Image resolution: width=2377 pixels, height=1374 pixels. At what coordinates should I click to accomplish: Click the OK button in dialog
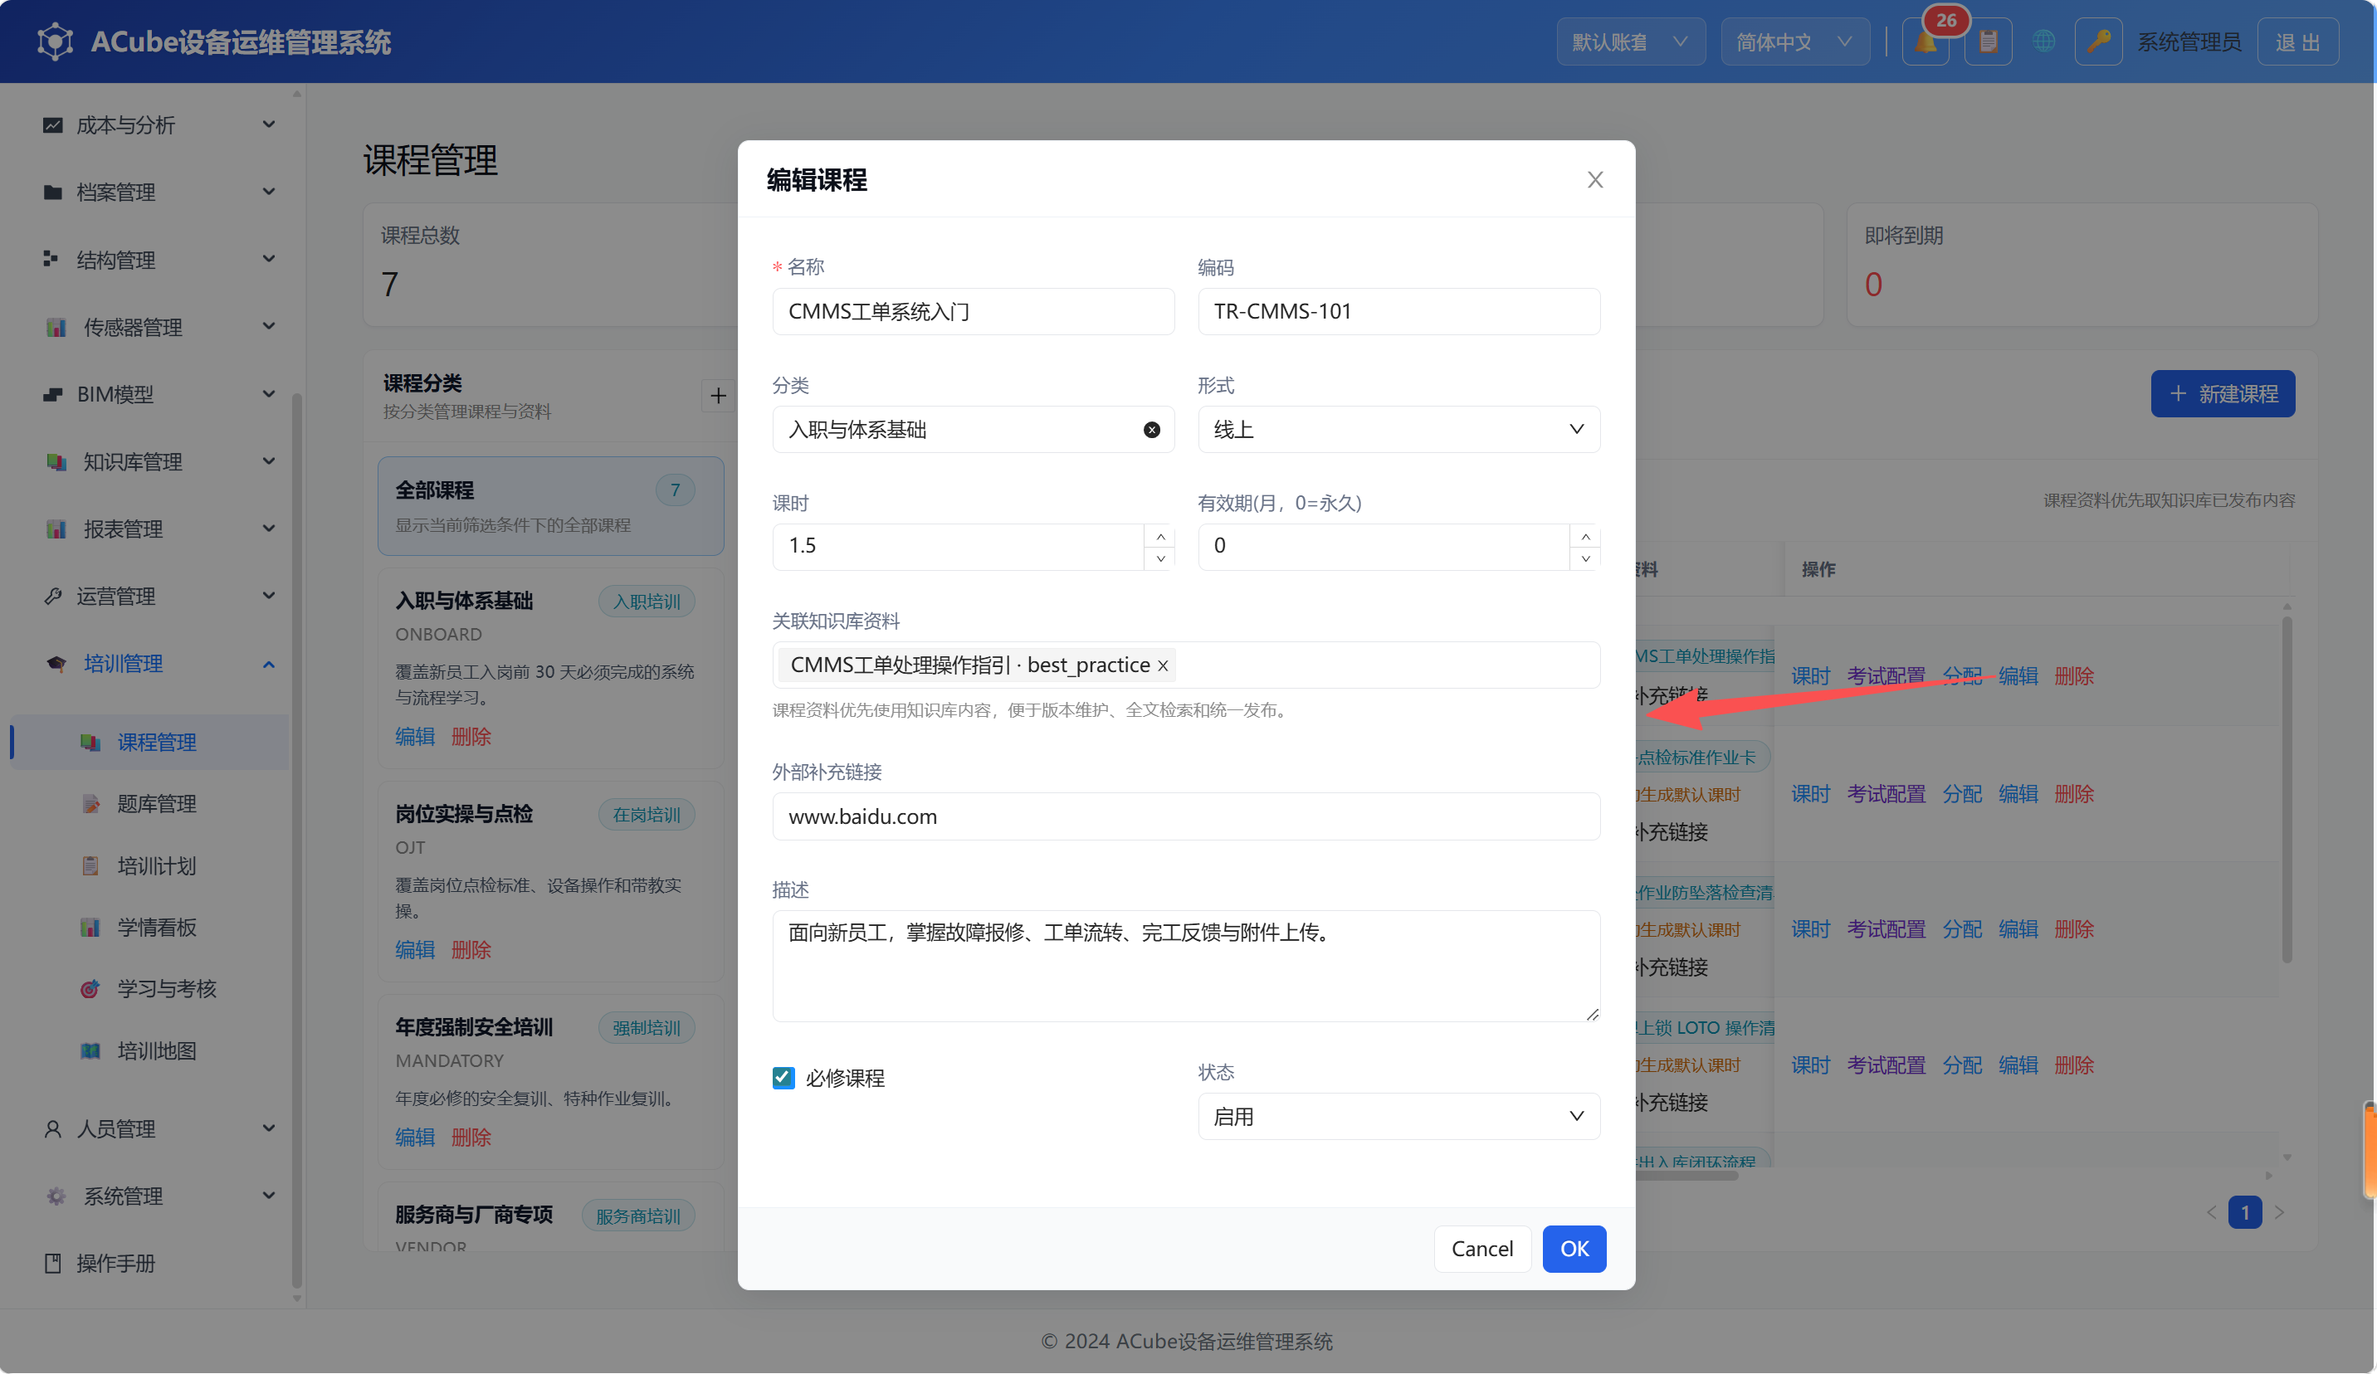click(1574, 1249)
